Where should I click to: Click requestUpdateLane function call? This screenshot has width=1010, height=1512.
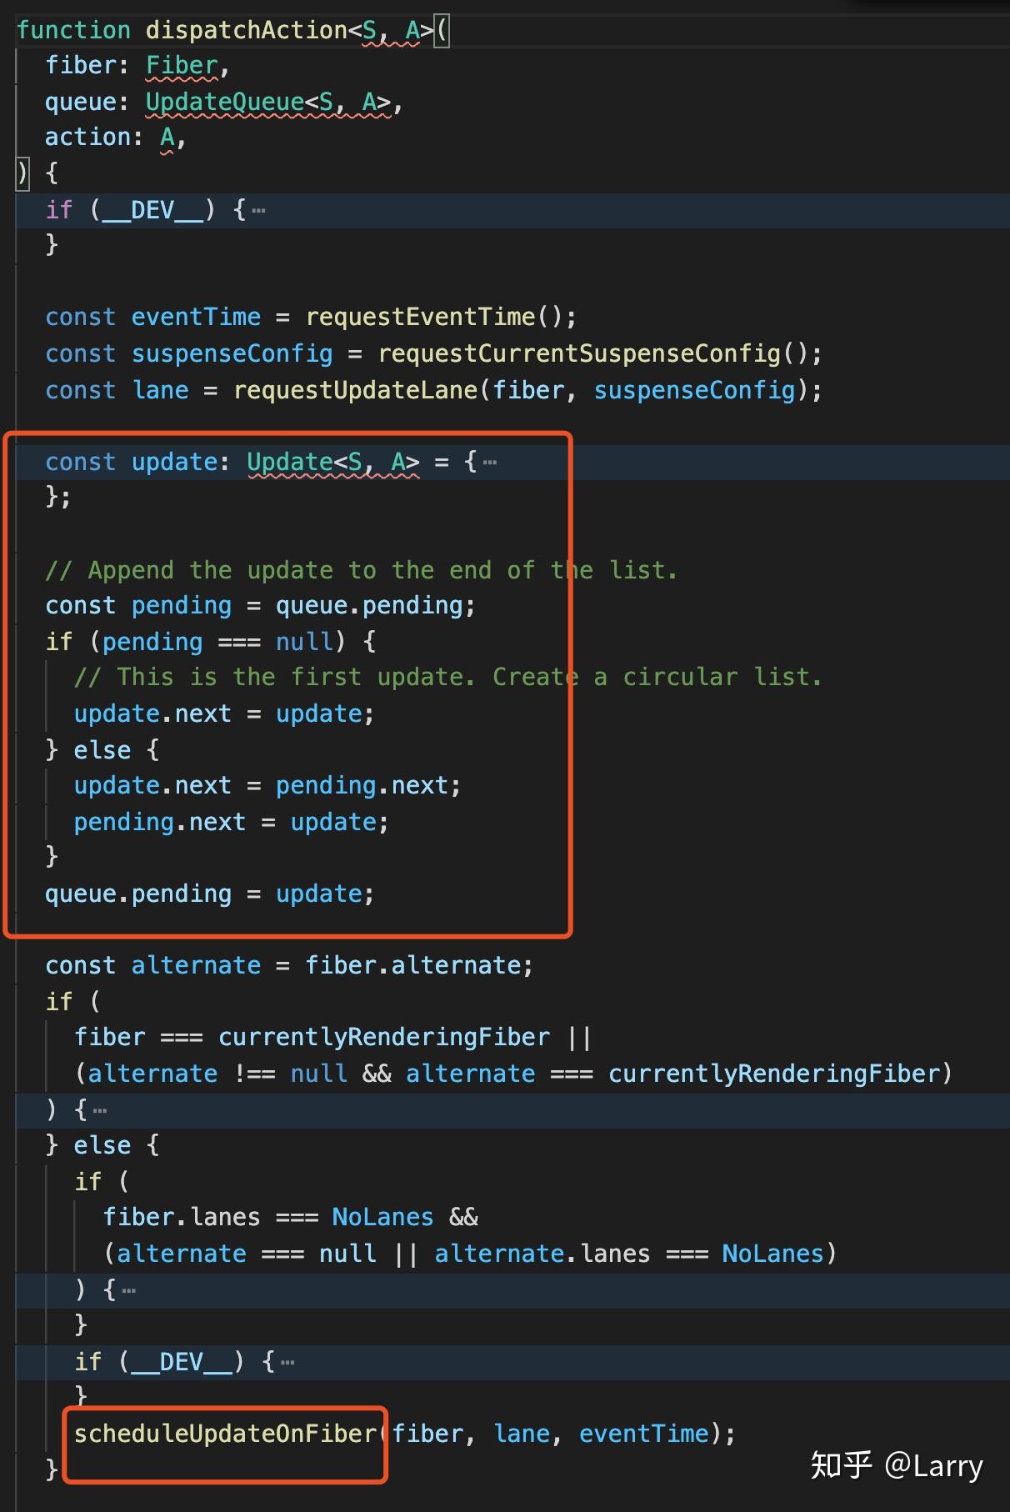[x=356, y=391]
